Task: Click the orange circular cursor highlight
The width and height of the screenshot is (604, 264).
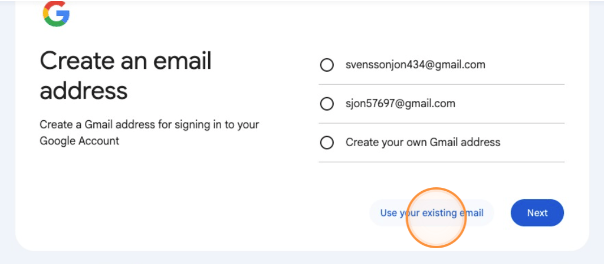Action: point(436,218)
